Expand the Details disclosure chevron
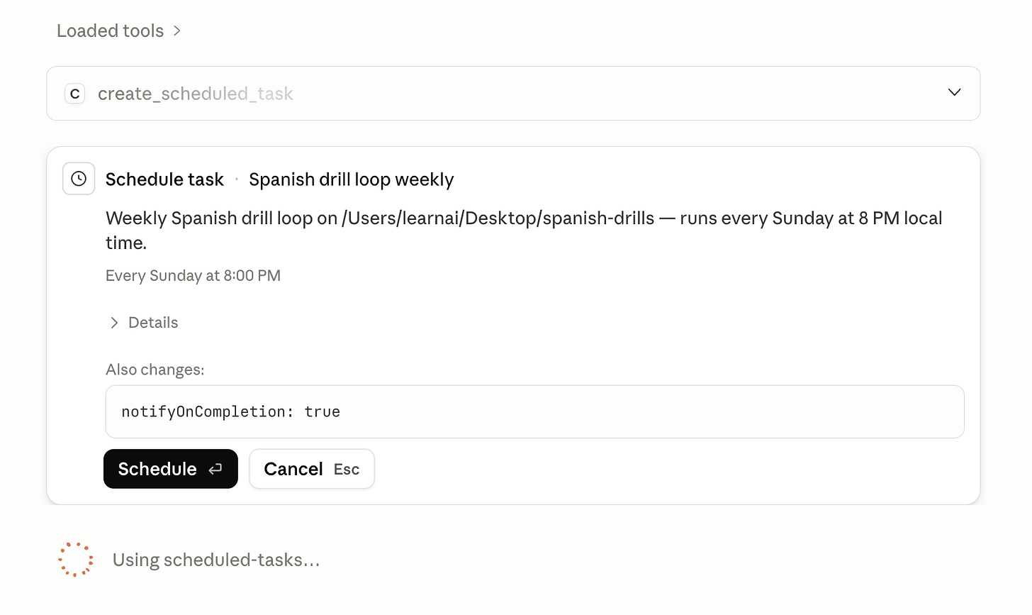 coord(114,323)
